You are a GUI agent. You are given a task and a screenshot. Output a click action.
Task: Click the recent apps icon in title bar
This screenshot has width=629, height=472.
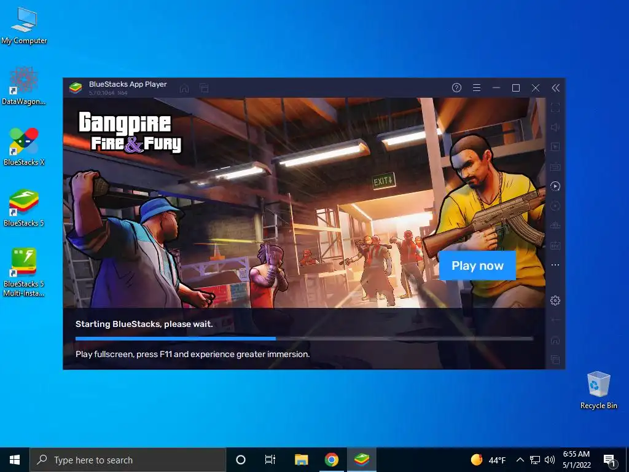(x=204, y=88)
